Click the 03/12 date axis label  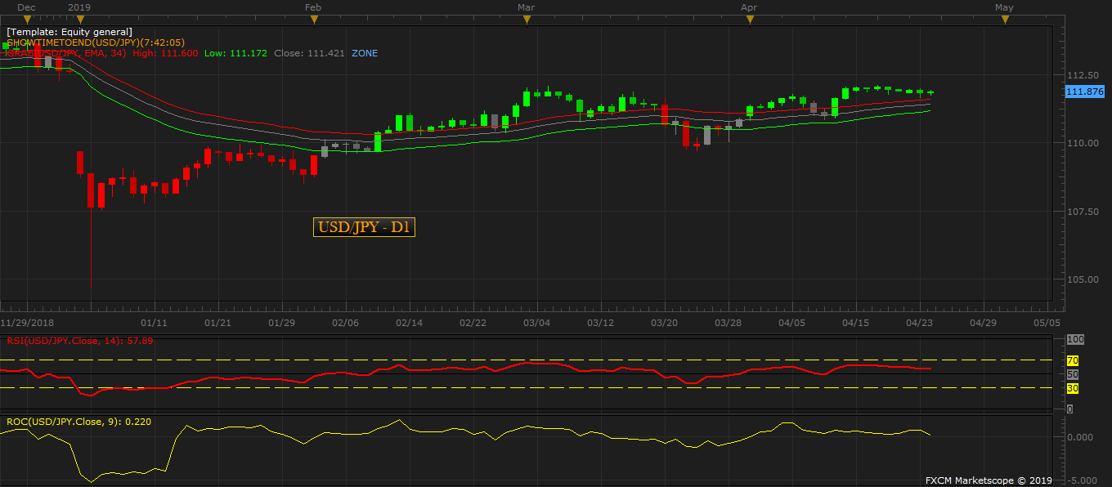(600, 323)
